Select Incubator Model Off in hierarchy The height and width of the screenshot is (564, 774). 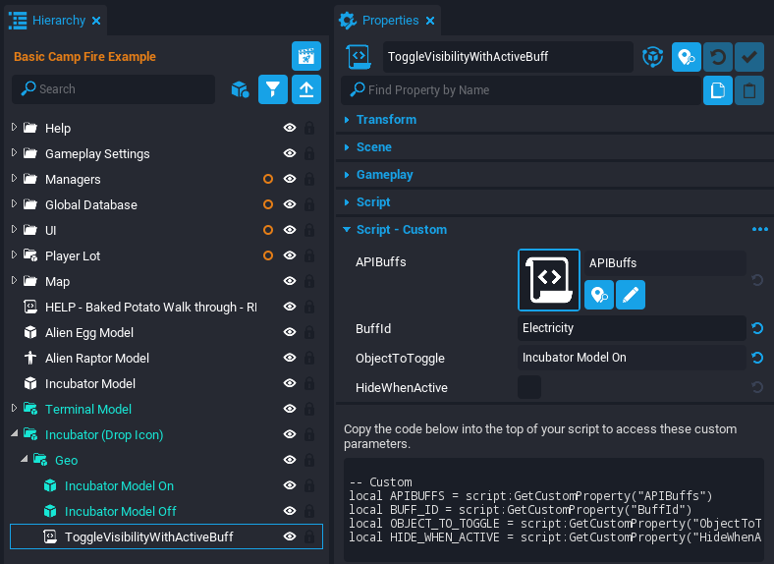[x=120, y=511]
